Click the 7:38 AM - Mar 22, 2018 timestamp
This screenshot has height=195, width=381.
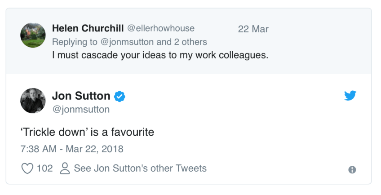[72, 149]
